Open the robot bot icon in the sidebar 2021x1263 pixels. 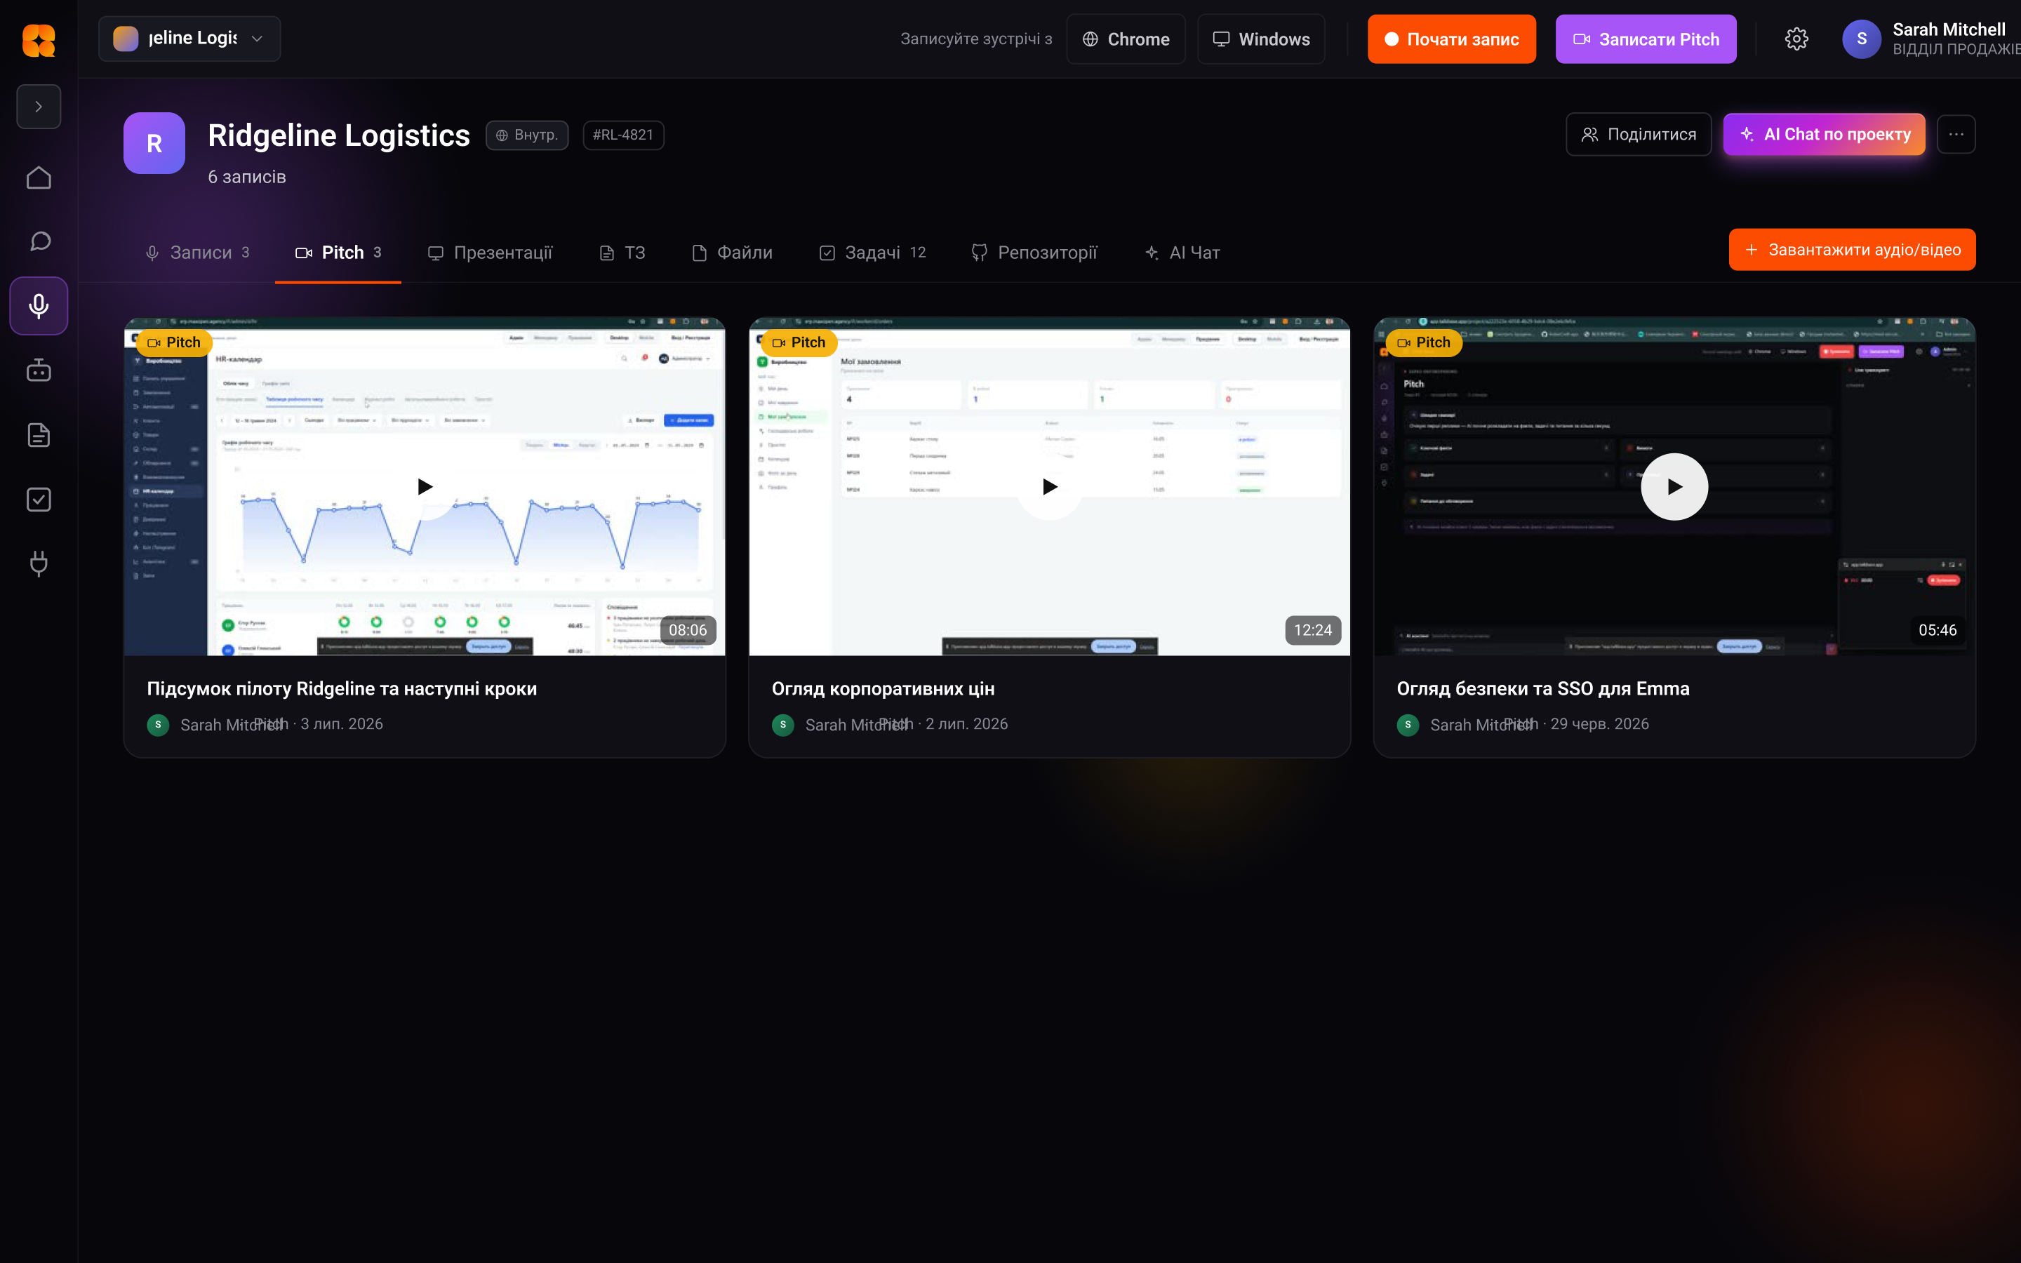39,370
